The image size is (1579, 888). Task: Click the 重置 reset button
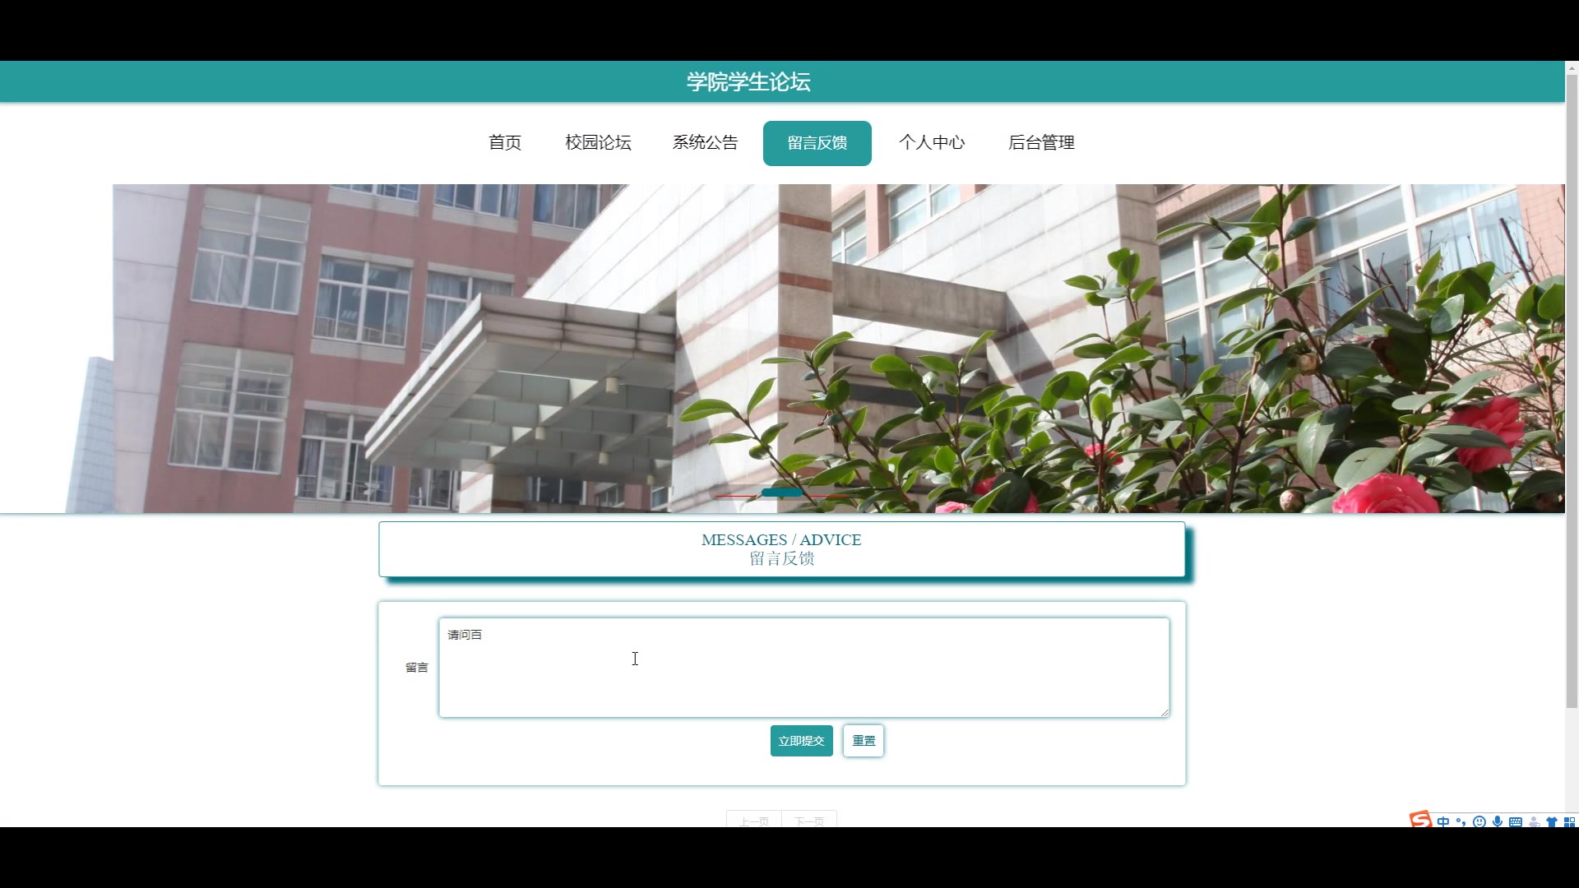pos(864,741)
